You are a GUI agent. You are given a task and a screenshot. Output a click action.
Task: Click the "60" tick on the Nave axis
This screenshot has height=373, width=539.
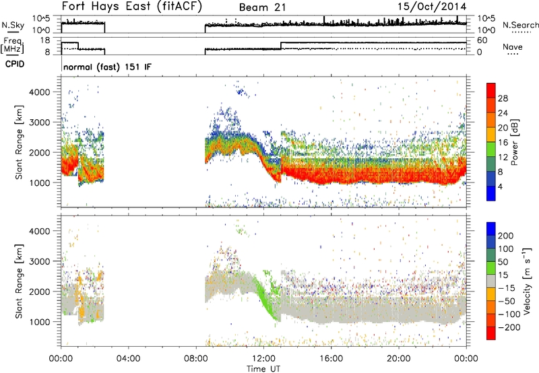(x=482, y=40)
